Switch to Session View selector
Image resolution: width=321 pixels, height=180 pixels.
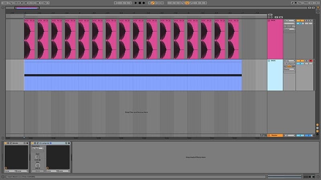point(318,12)
